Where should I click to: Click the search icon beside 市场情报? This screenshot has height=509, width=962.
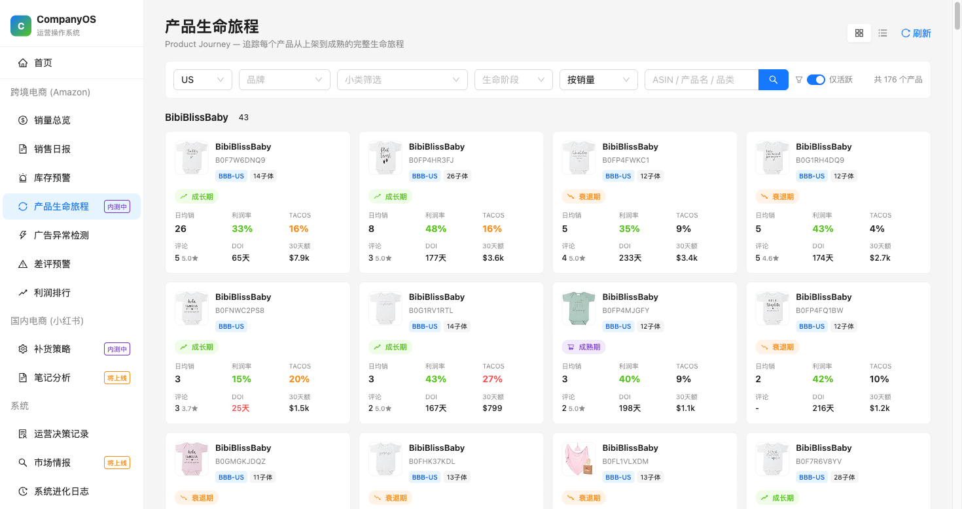(x=23, y=463)
